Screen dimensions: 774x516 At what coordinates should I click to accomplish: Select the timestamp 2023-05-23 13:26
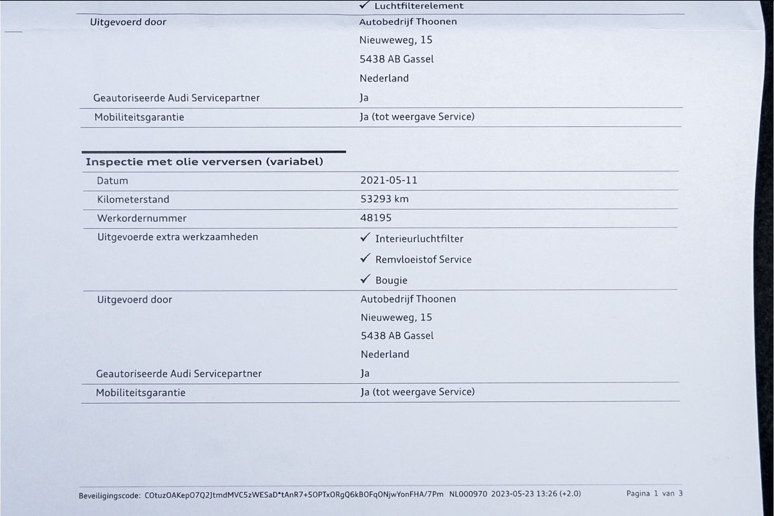click(x=524, y=494)
